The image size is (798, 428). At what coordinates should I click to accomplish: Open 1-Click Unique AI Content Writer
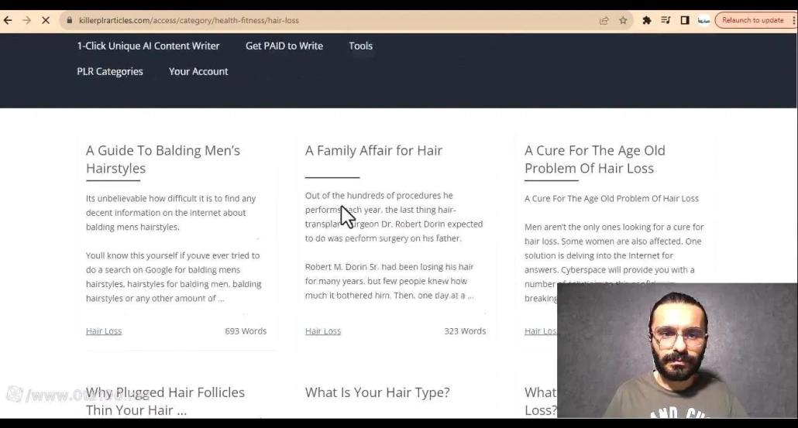(148, 46)
